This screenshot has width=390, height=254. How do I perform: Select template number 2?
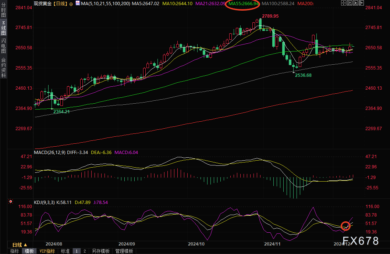[85, 251]
